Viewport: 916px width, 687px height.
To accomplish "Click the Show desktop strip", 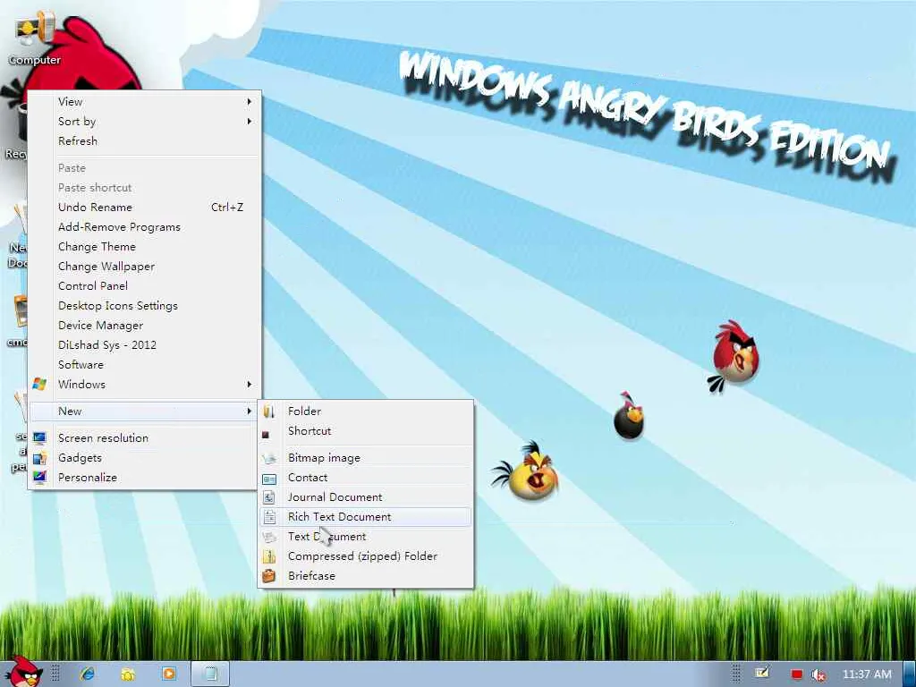I will click(x=910, y=674).
